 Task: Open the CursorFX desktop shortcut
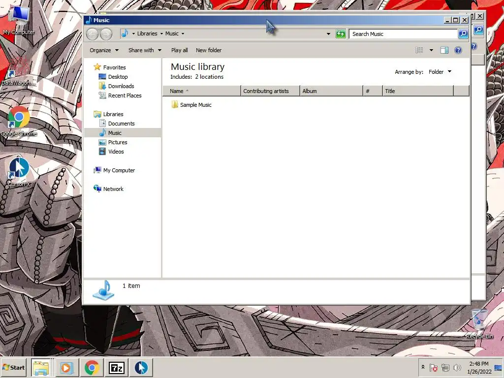point(19,172)
